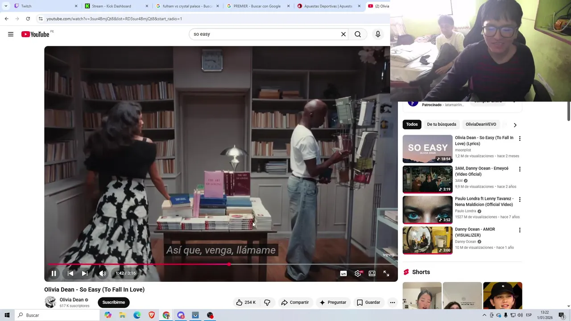Enter full screen mode

point(386,273)
